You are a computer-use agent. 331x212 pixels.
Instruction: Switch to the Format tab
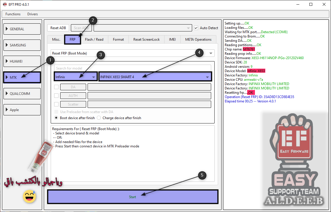coord(118,40)
